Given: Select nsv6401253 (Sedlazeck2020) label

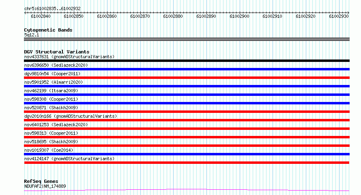Looking at the screenshot, I should tap(56, 125).
